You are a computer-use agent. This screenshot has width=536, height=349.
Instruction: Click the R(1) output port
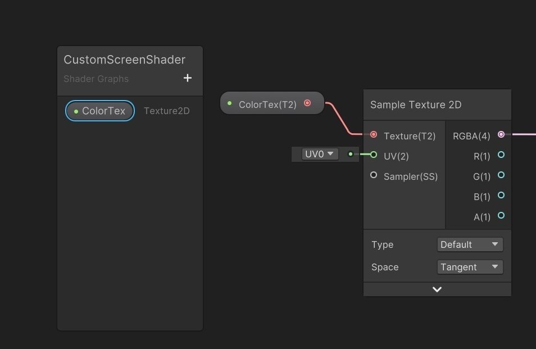[501, 155]
